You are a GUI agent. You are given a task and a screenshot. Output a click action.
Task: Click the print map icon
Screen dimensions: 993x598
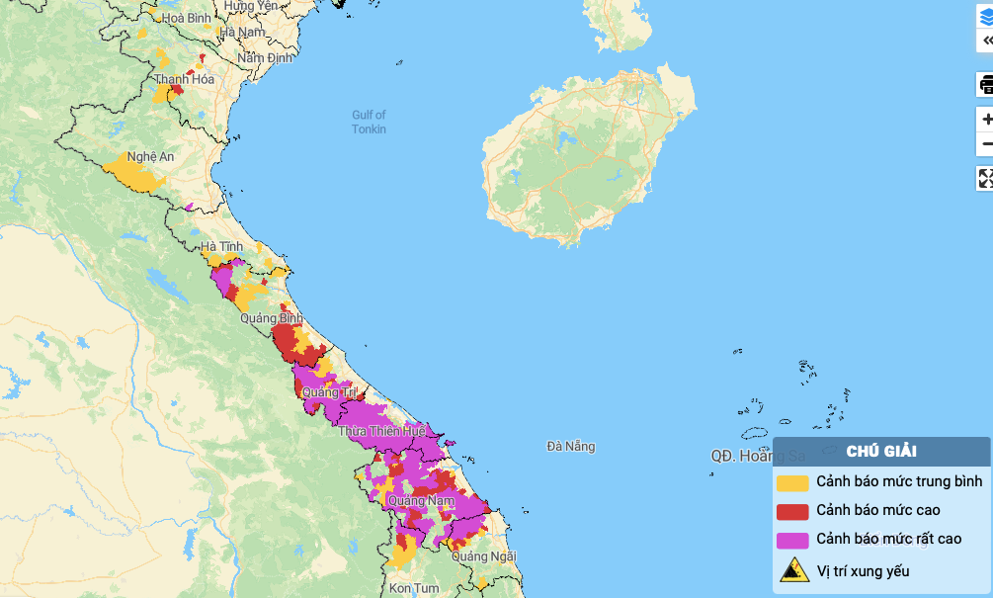985,86
